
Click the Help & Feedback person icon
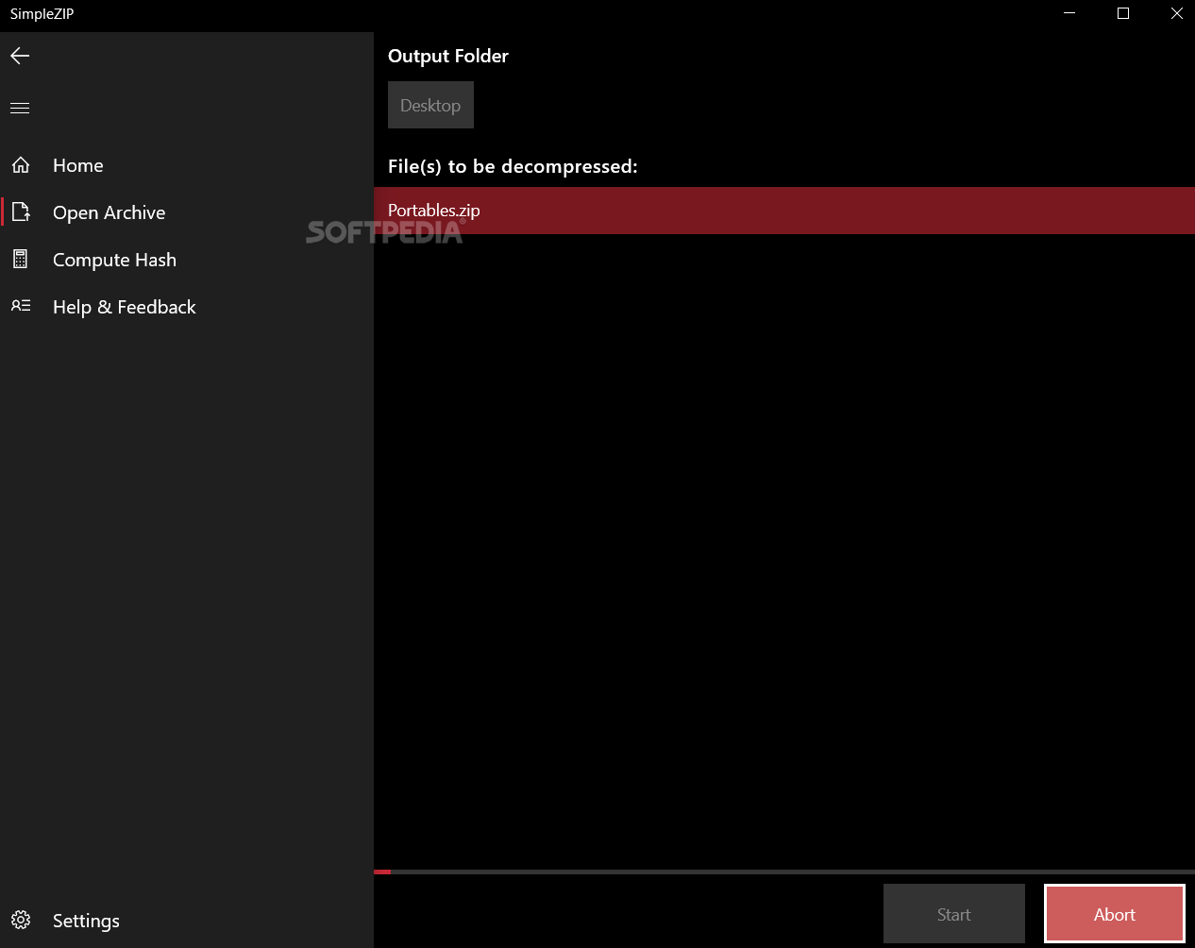[x=21, y=306]
